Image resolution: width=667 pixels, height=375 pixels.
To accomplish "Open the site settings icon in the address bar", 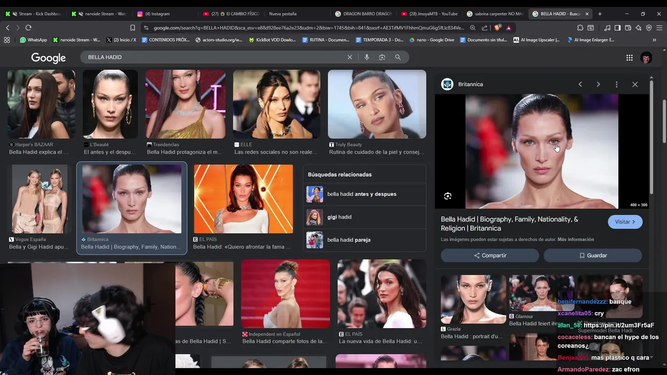I will [x=146, y=28].
